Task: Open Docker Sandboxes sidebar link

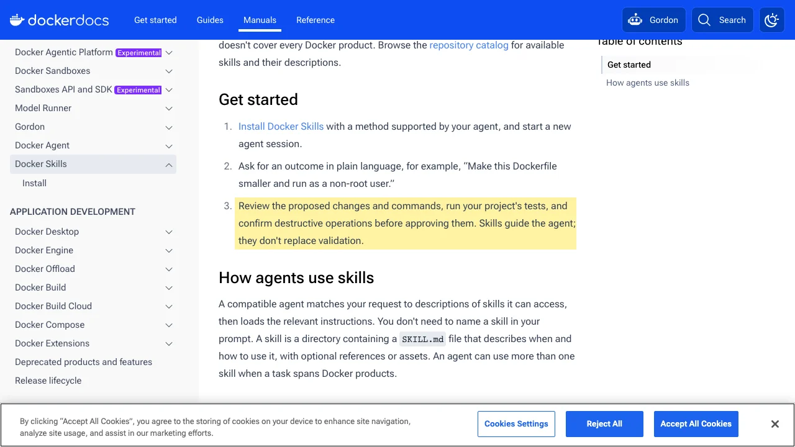Action: click(53, 71)
